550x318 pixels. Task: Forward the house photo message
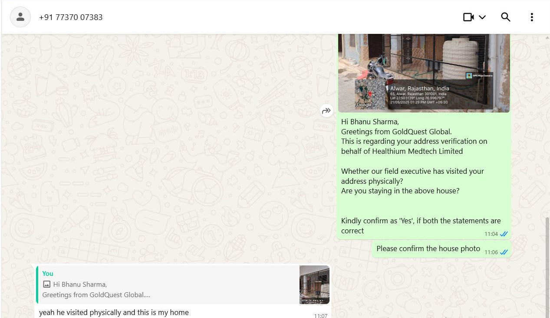pyautogui.click(x=326, y=111)
